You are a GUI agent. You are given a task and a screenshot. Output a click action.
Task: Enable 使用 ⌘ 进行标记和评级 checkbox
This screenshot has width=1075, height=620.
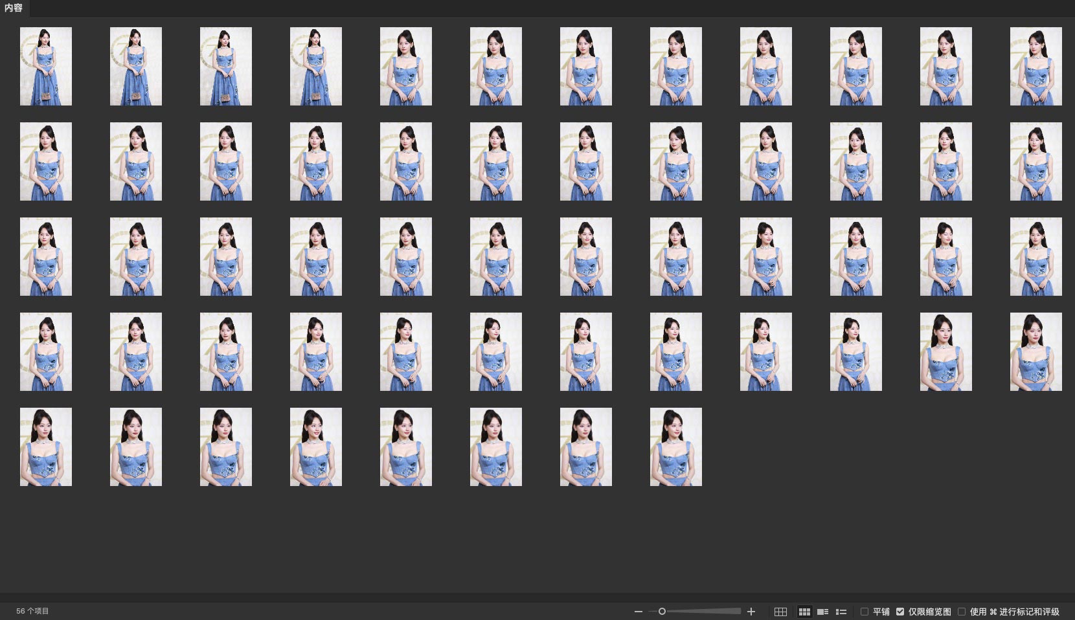tap(962, 612)
